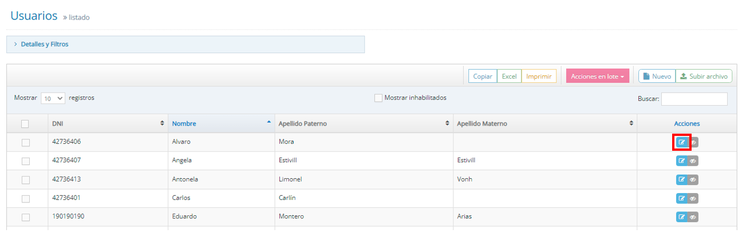Open the Acciones en lote dropdown
Image resolution: width=746 pixels, height=237 pixels.
598,77
